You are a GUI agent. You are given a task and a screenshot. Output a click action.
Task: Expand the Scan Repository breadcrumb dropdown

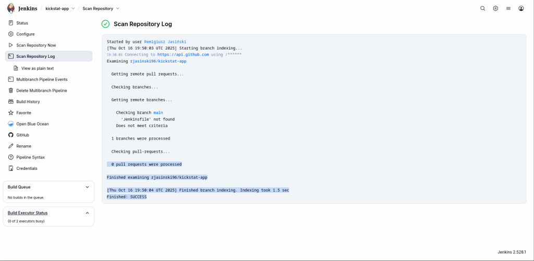pyautogui.click(x=118, y=8)
